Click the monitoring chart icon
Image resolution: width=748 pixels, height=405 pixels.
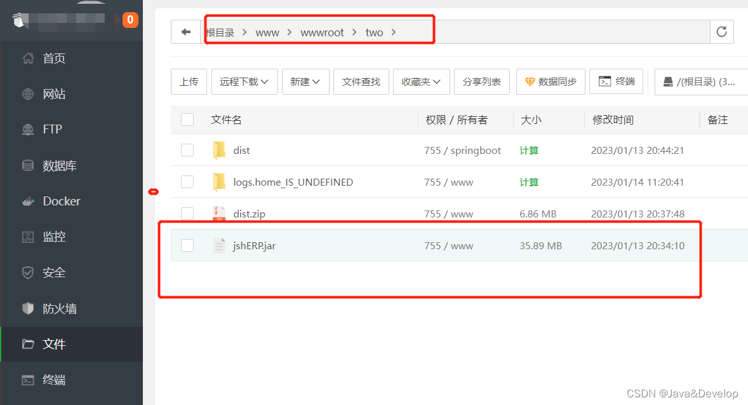click(x=28, y=237)
